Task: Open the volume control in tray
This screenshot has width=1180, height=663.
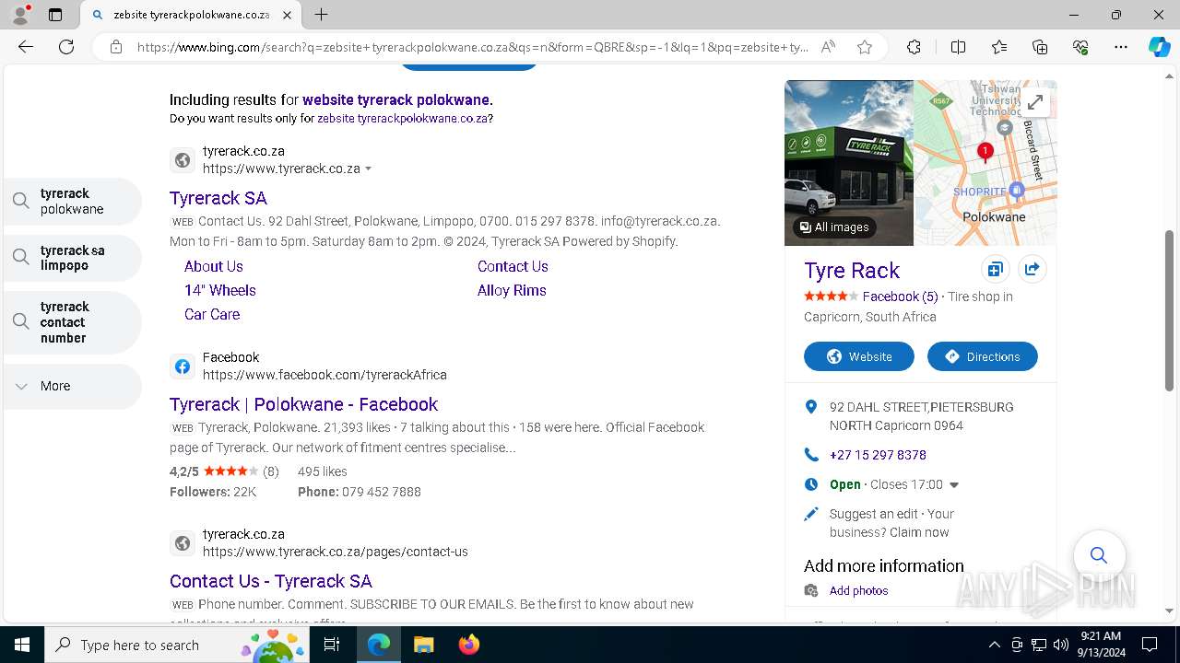Action: click(1061, 645)
